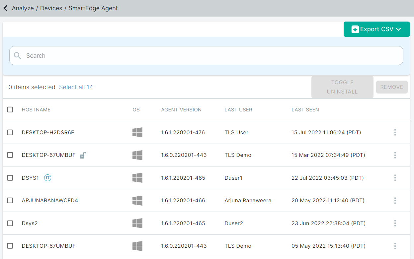Select Devices in the breadcrumb
The height and width of the screenshot is (259, 414).
51,8
